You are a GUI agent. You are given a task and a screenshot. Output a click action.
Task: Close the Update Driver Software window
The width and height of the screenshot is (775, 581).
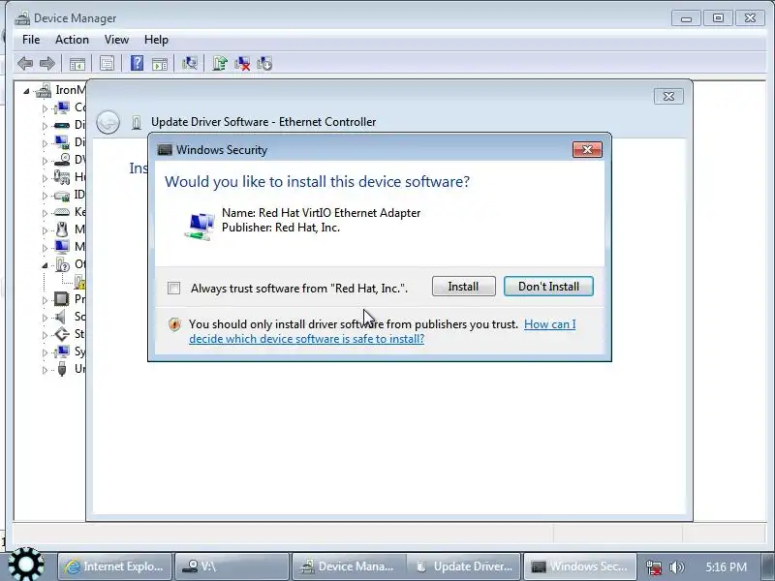pyautogui.click(x=668, y=96)
